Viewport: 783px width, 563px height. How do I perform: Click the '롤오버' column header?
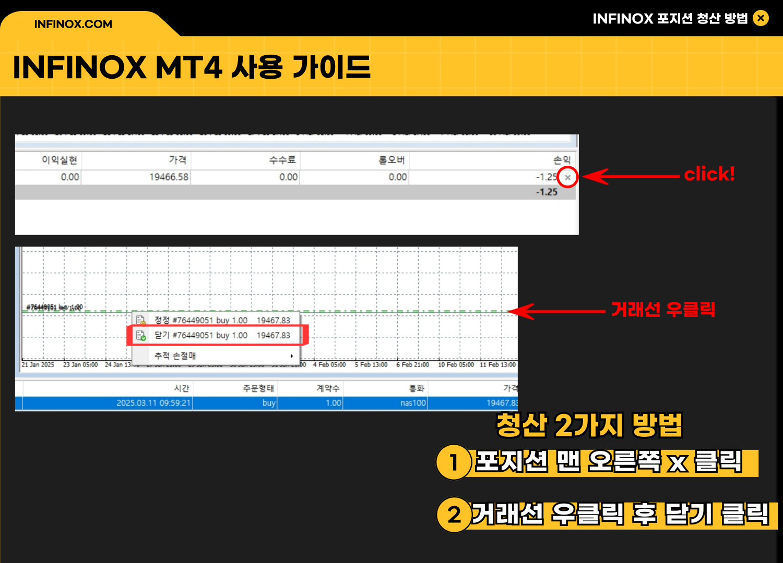click(x=391, y=160)
